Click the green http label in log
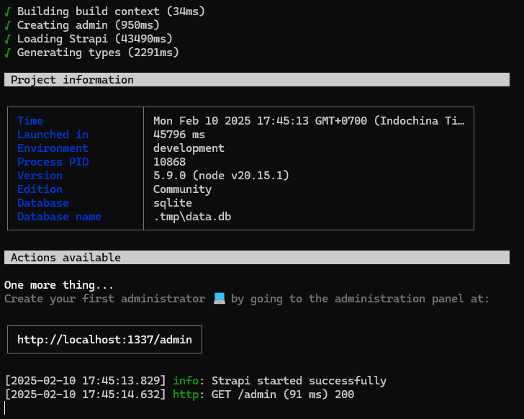This screenshot has width=524, height=419. tap(186, 395)
